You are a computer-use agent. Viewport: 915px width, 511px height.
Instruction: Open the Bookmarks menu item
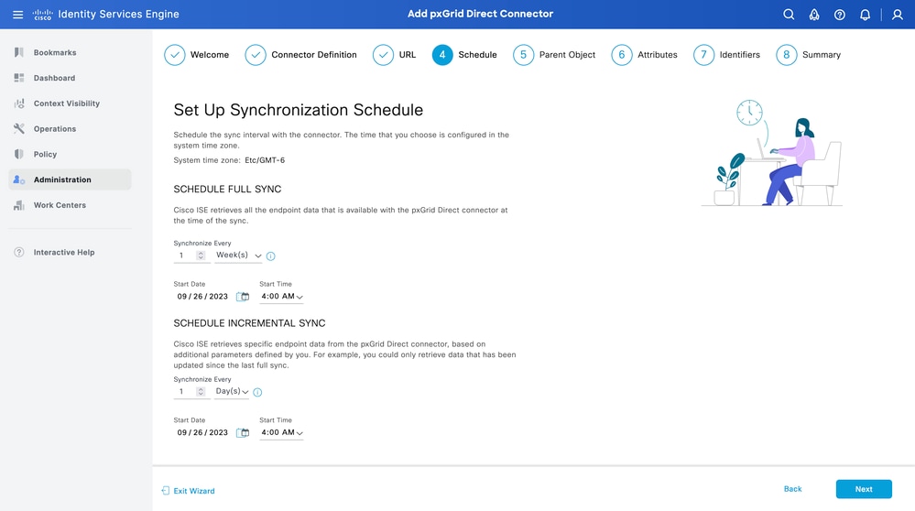click(55, 52)
